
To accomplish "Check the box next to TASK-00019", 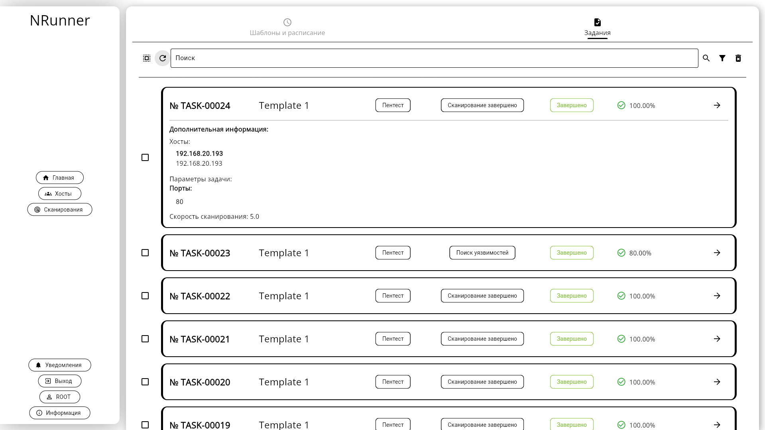I will click(x=145, y=425).
